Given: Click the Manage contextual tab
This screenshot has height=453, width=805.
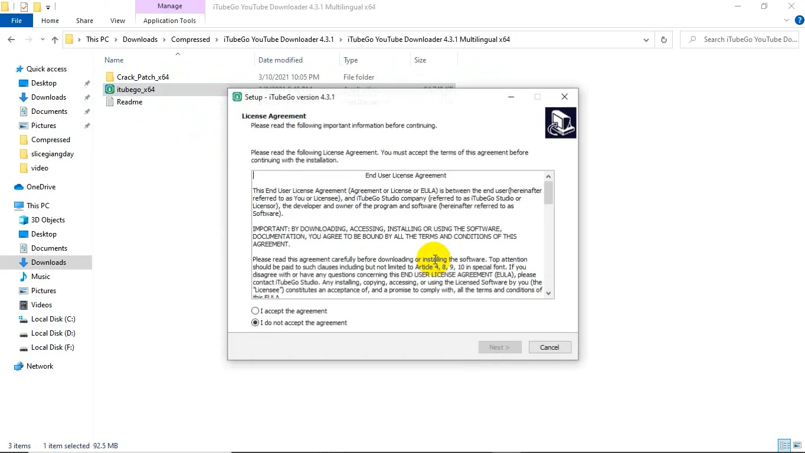Looking at the screenshot, I should (169, 6).
